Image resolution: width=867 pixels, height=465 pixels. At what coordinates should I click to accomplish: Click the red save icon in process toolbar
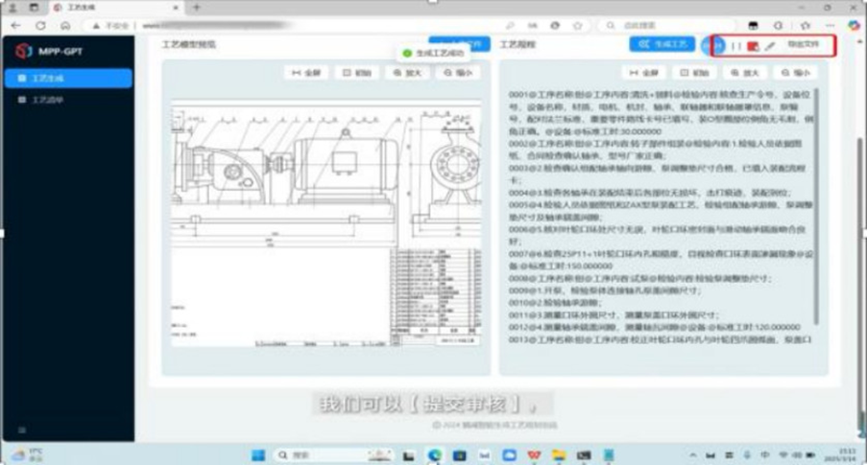coord(753,46)
